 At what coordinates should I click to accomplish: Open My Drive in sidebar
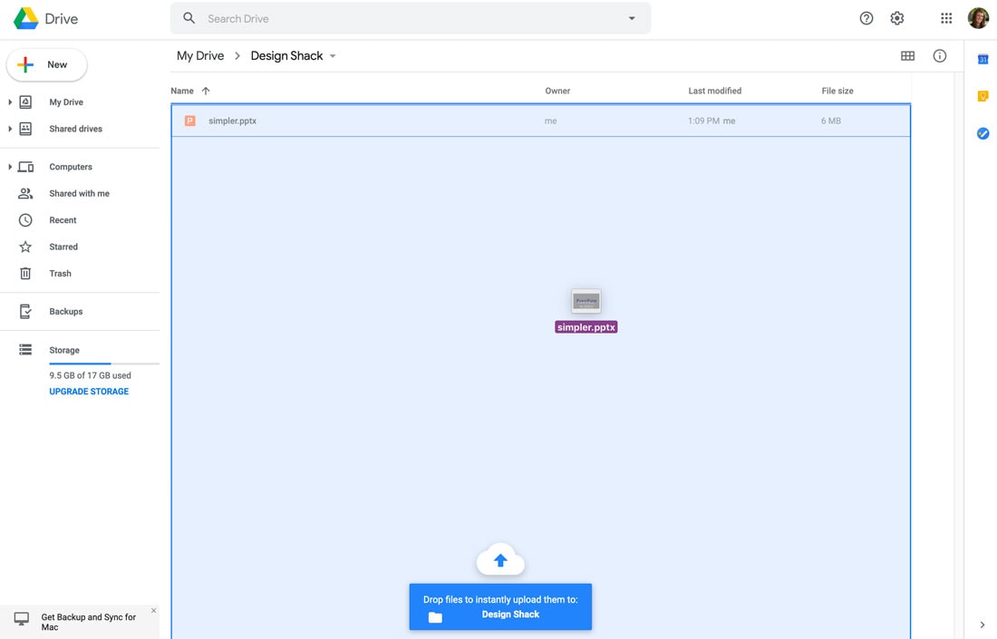pos(66,102)
